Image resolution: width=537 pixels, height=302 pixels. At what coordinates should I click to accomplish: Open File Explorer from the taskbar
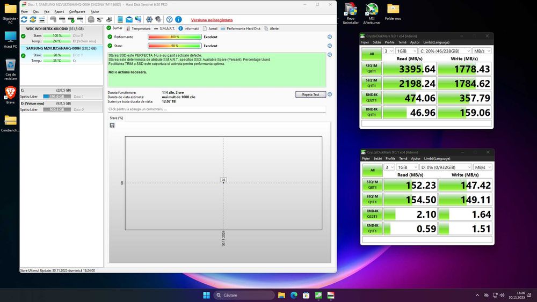[281, 295]
